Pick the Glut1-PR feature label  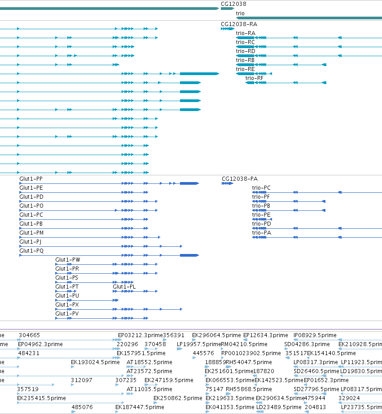(67, 268)
